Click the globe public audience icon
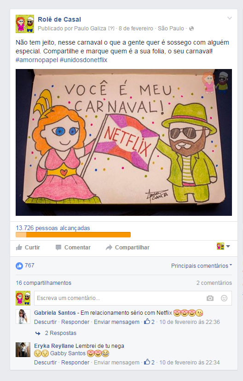This screenshot has height=381, width=243. (x=191, y=29)
